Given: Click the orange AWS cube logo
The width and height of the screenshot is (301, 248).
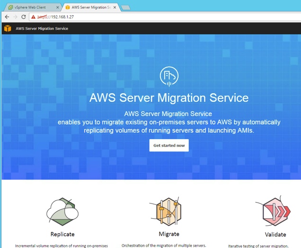Looking at the screenshot, I should click(8, 28).
